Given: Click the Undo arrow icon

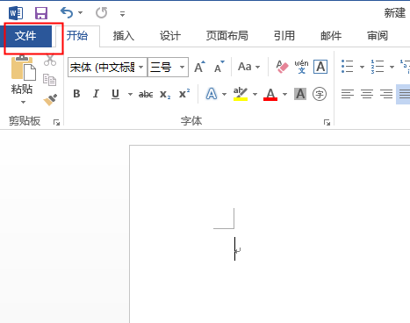Looking at the screenshot, I should click(x=67, y=13).
